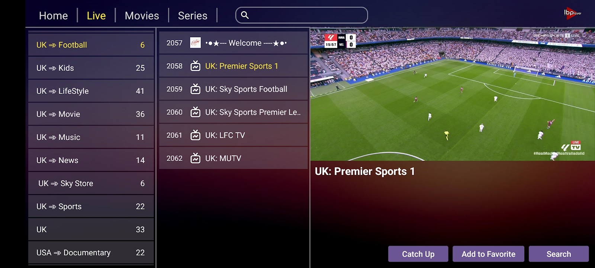The height and width of the screenshot is (268, 595).
Task: Click the Search button below preview
Action: (559, 254)
